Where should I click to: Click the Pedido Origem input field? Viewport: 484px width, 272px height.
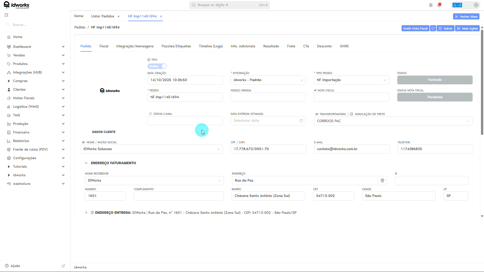pos(268,97)
